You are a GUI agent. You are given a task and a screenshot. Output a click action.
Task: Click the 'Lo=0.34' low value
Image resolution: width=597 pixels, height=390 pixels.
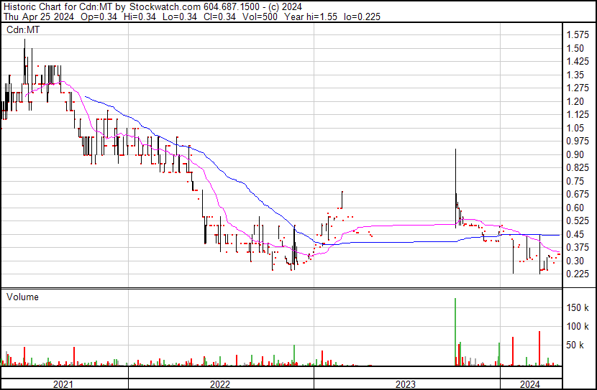pos(180,17)
